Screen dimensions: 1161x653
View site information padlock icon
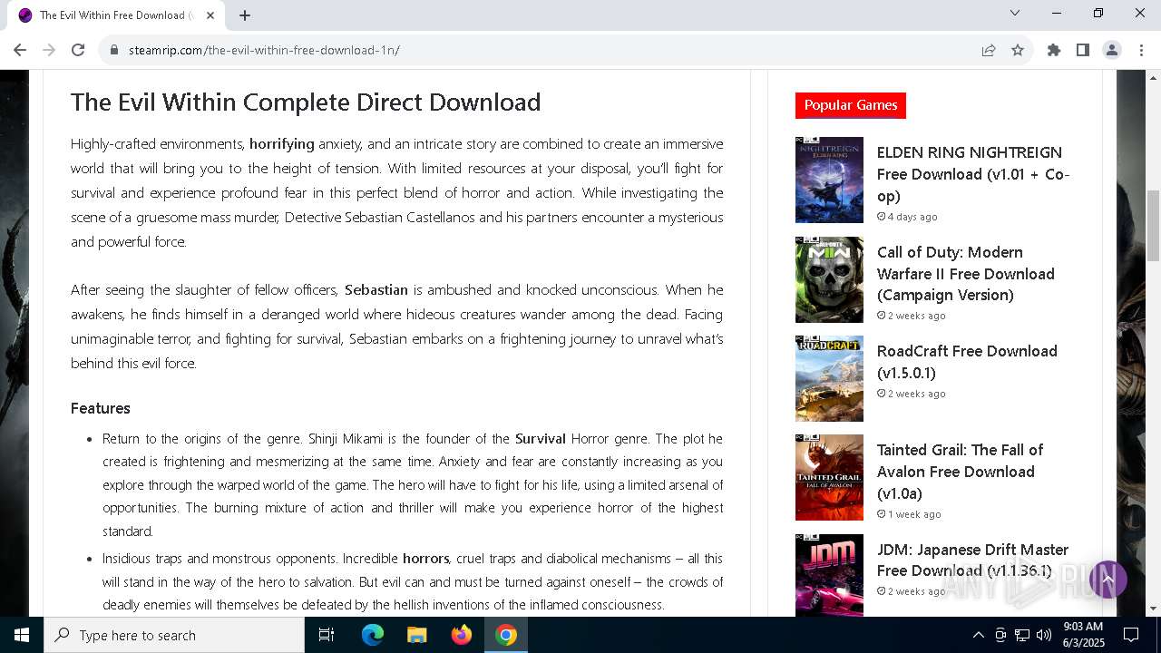click(x=114, y=50)
